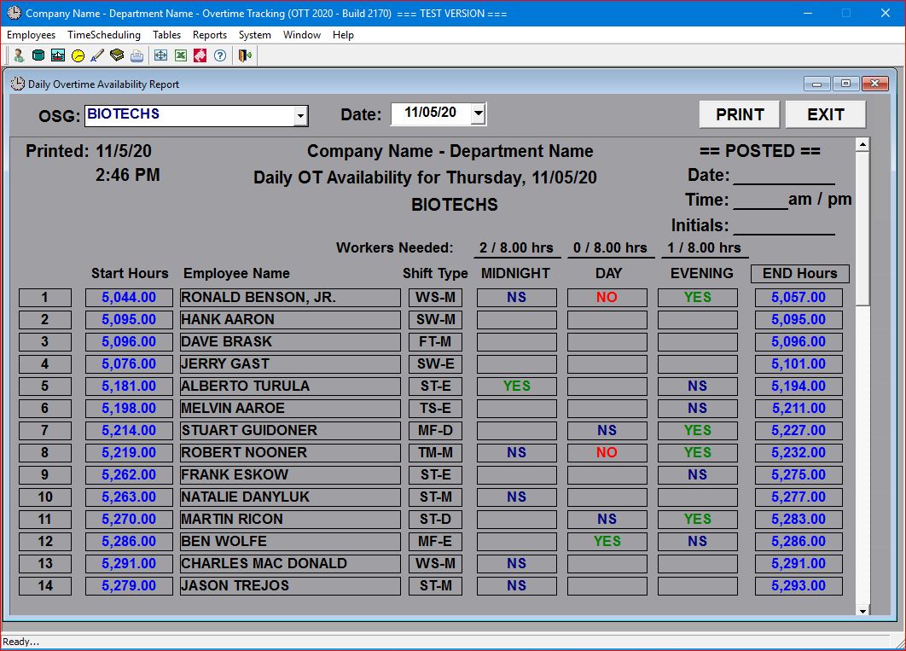Click the END Hours column header
Screen dimensions: 906x651
pyautogui.click(x=799, y=273)
